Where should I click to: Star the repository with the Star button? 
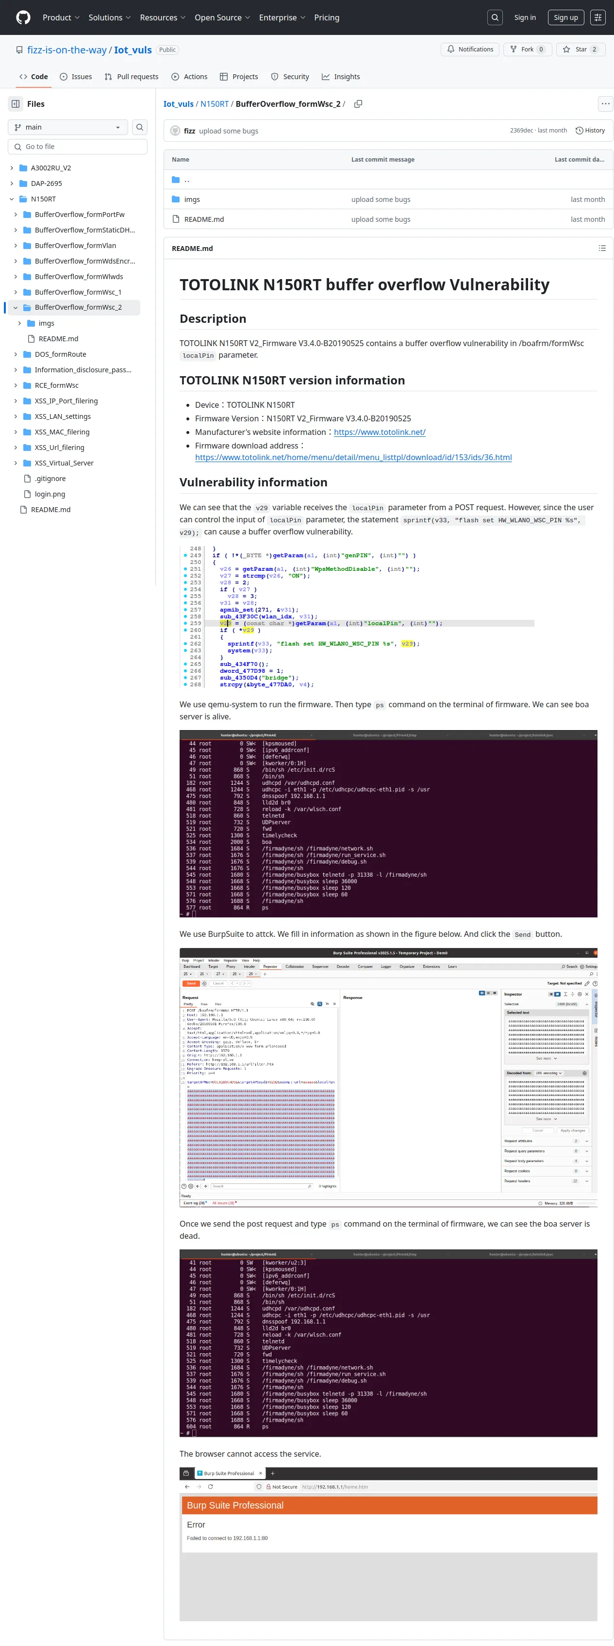pos(581,49)
